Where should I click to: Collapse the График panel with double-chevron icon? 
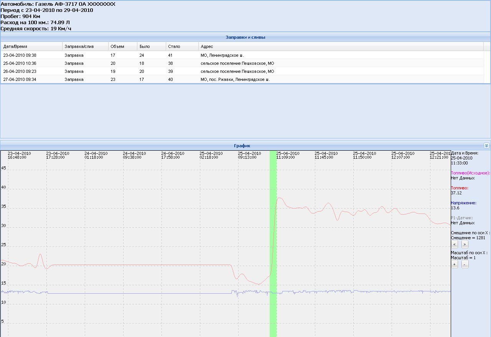click(x=486, y=146)
